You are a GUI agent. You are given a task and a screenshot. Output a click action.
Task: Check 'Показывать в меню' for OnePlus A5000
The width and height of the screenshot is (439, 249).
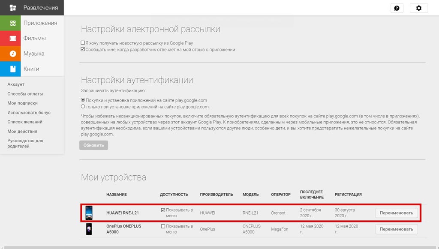pos(163,226)
